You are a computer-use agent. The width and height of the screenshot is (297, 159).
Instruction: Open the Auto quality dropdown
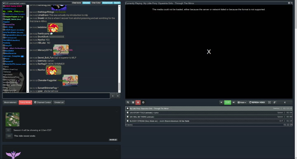pos(242,103)
